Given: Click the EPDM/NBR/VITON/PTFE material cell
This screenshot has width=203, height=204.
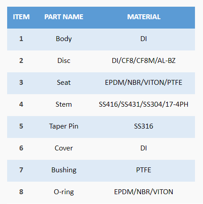Looking at the screenshot, I should click(144, 83).
